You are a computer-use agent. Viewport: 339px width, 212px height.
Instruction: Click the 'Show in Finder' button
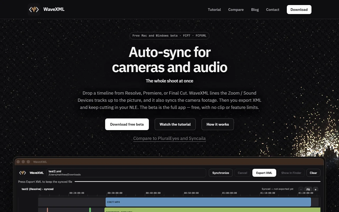tap(291, 173)
